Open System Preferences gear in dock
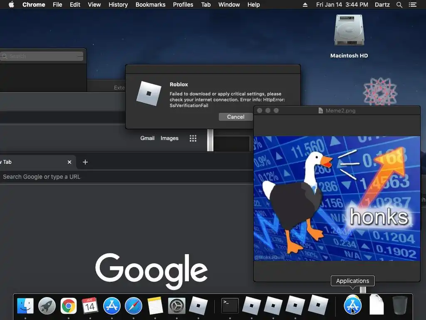This screenshot has height=320, width=426. click(x=176, y=306)
